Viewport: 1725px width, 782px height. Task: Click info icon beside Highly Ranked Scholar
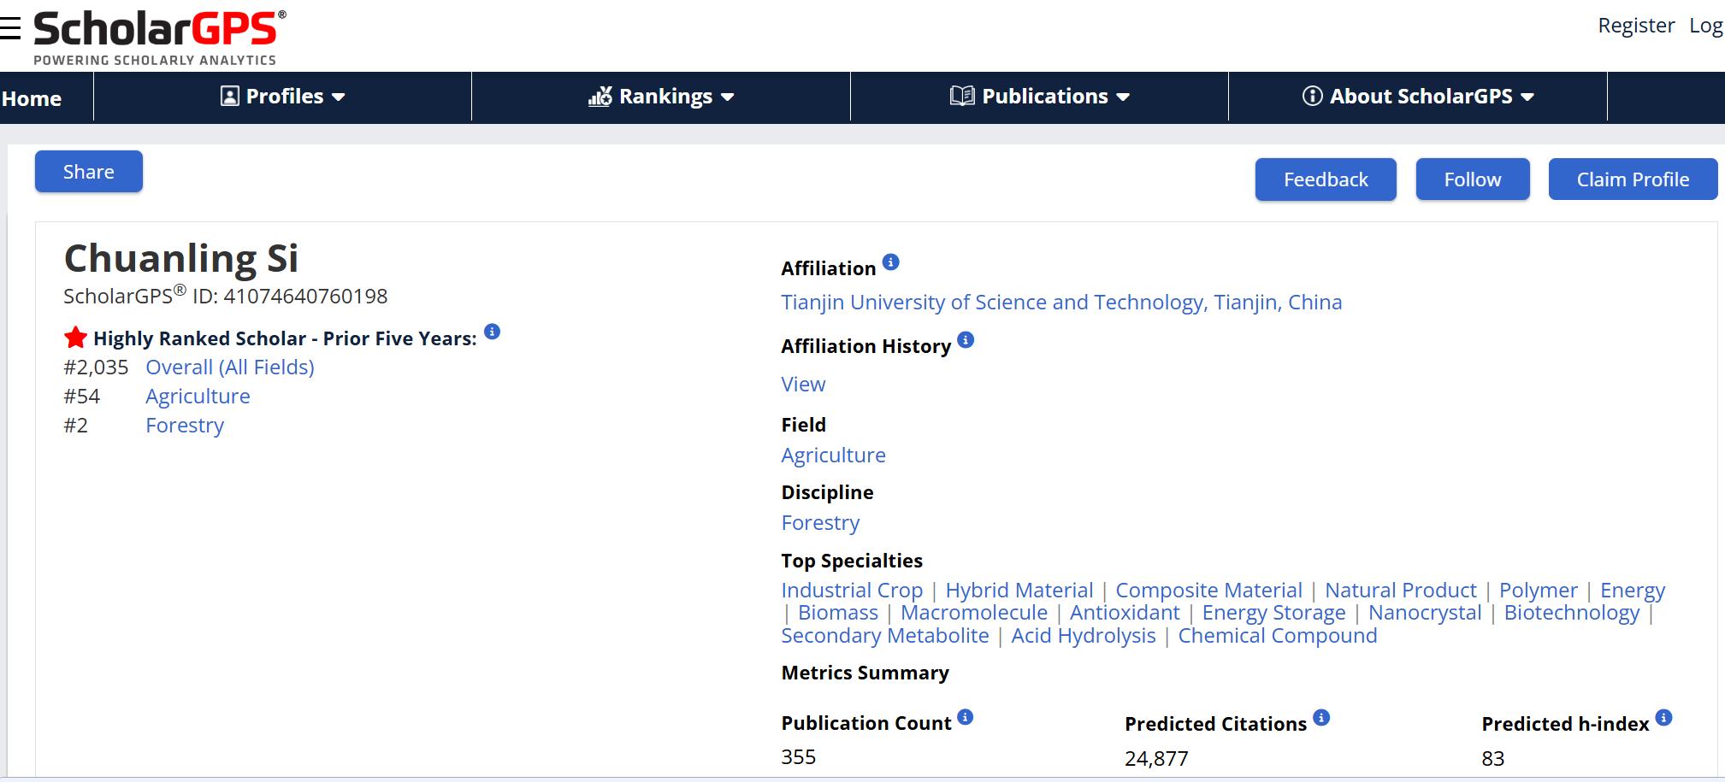tap(492, 332)
